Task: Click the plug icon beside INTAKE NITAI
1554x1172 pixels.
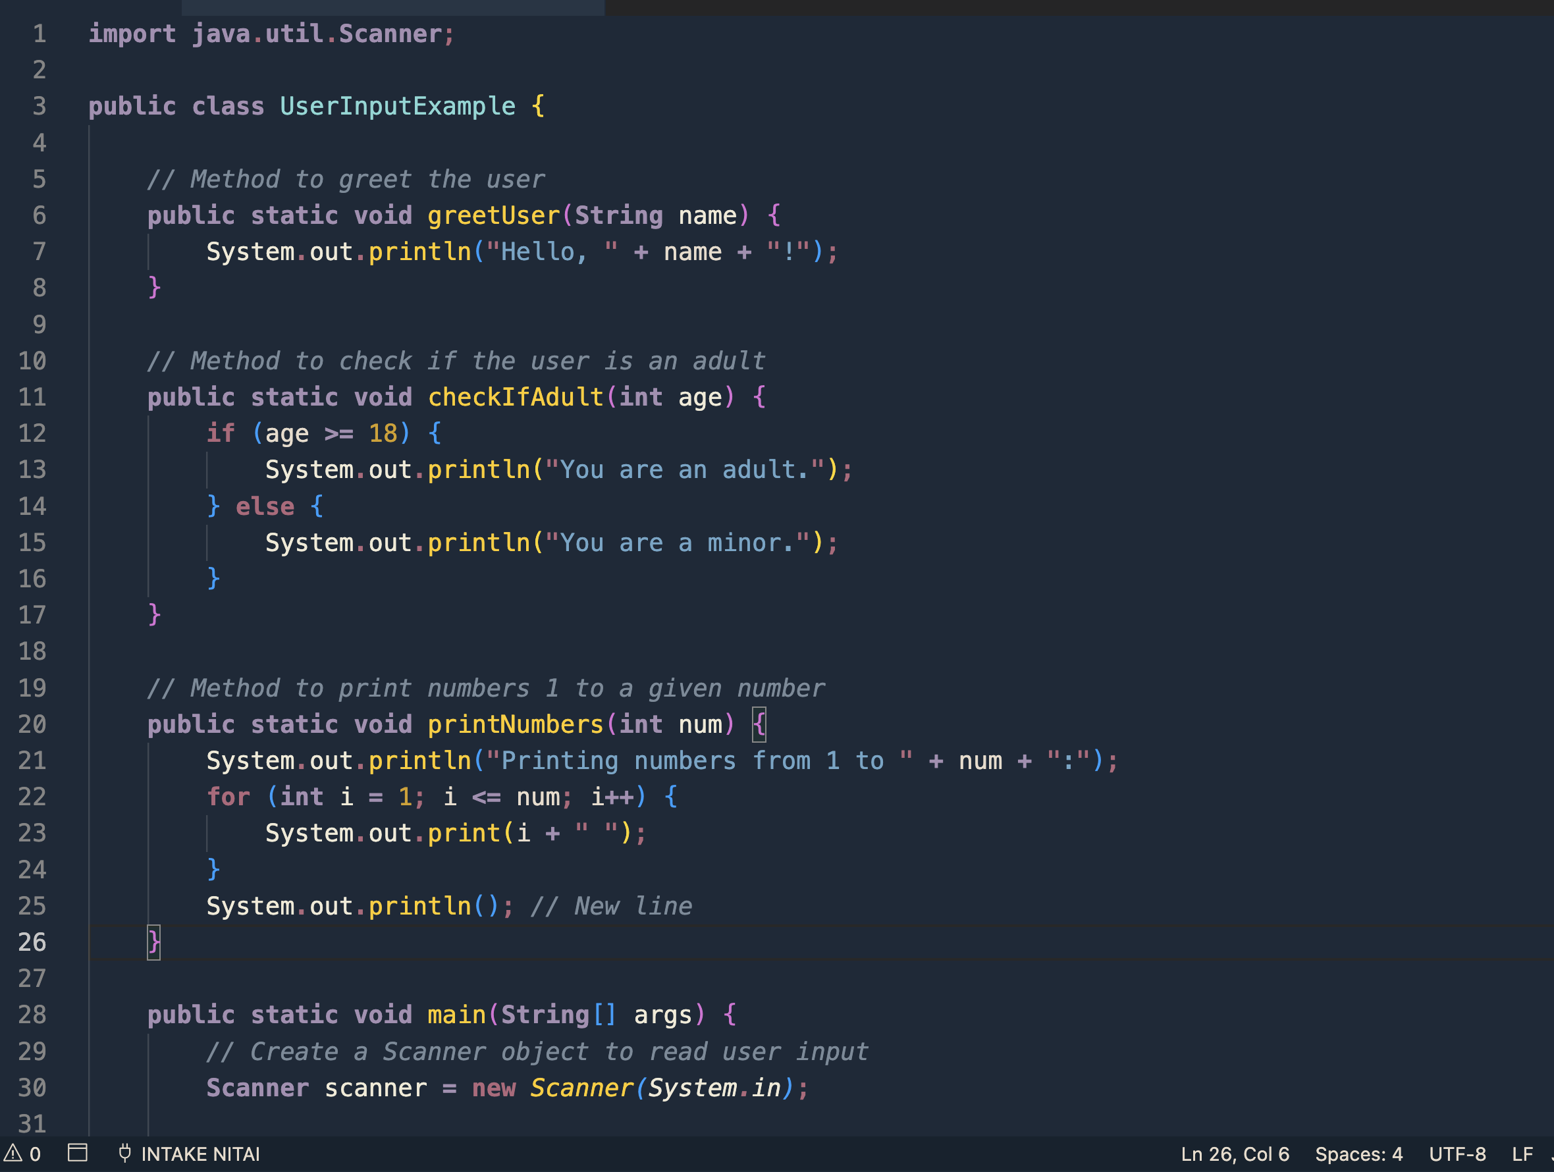Action: [125, 1153]
